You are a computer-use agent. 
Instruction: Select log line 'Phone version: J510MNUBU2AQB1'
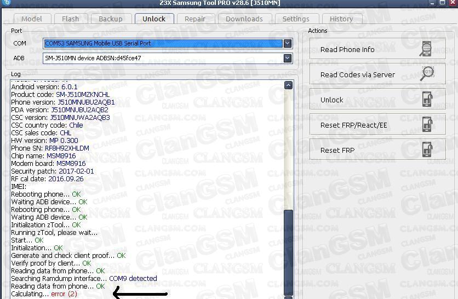(63, 102)
